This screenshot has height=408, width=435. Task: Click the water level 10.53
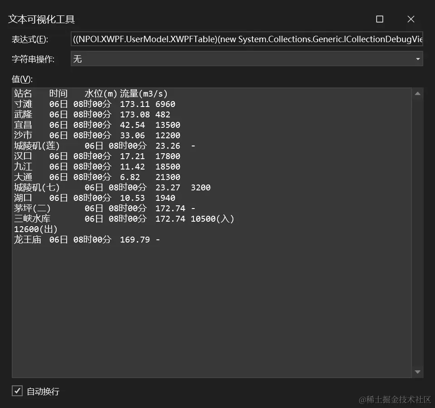132,198
